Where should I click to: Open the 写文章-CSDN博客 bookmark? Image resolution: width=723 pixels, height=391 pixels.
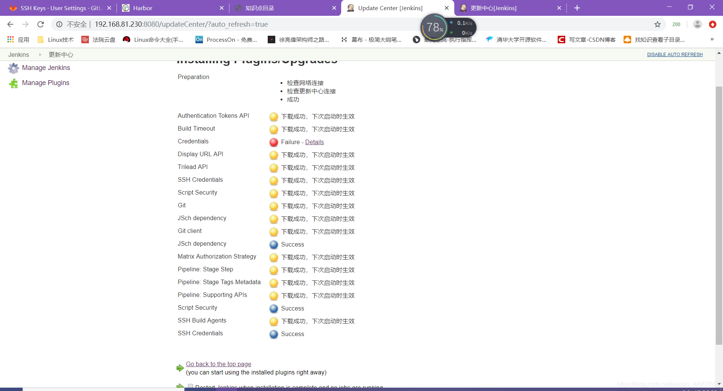click(x=587, y=40)
